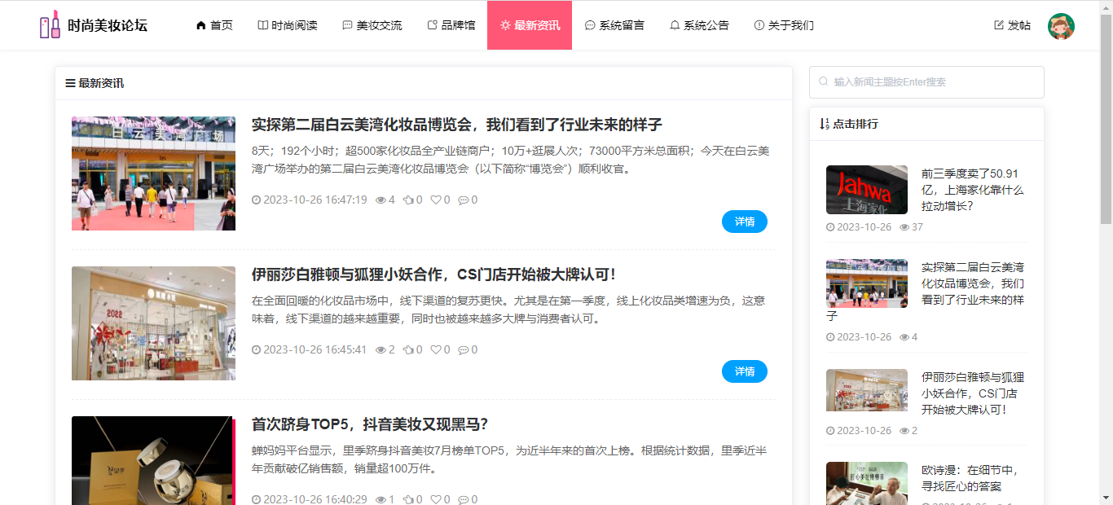Open article title 伊丽莎白雅顿与狐狸小妖合作
Viewport: 1113px width, 505px height.
click(x=434, y=274)
